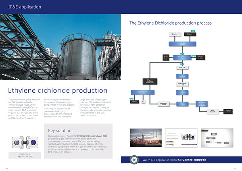Select the Pyrolysis block
242x171 pixels.
point(182,76)
